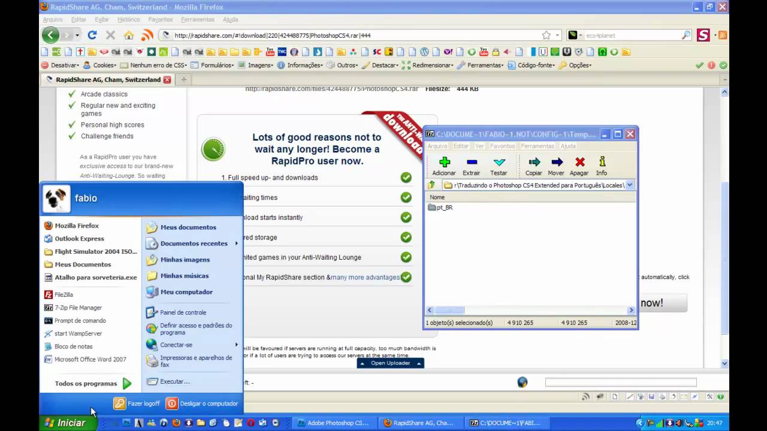This screenshot has width=767, height=431.
Task: Expand Todos os programas
Action: [x=92, y=384]
